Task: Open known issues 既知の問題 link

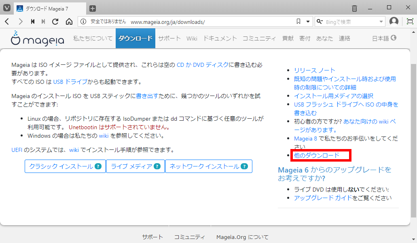Action: click(x=345, y=83)
